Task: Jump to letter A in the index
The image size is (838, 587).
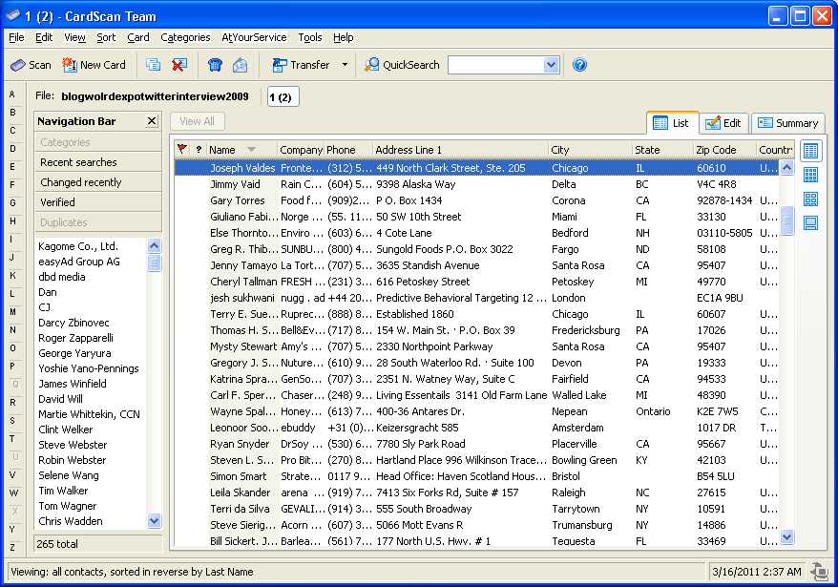Action: point(12,94)
